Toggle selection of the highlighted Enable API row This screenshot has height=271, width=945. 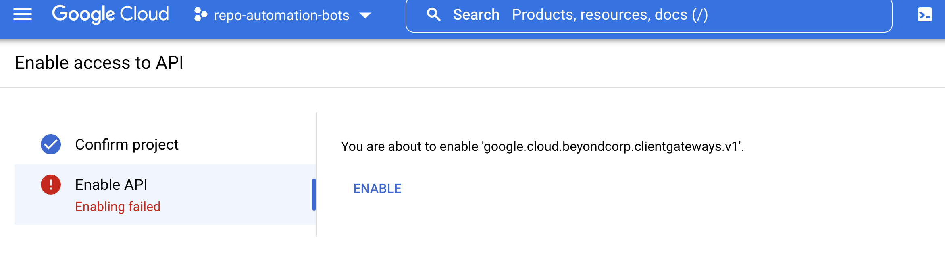161,194
